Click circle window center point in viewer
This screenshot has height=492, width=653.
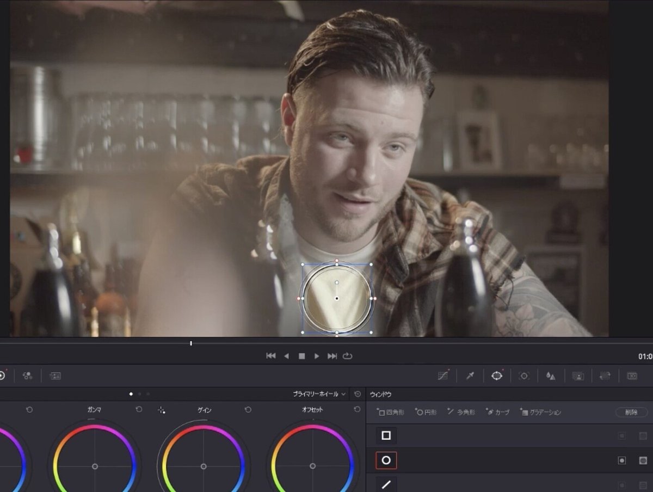337,298
